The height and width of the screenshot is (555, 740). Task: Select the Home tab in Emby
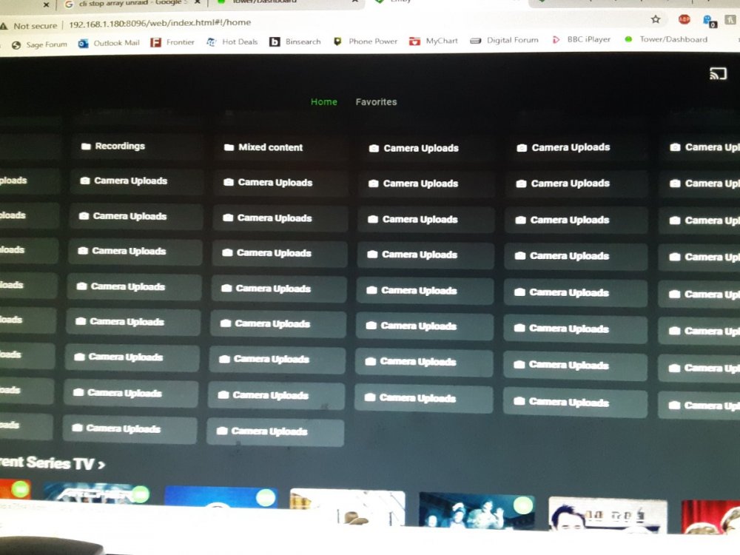coord(324,102)
